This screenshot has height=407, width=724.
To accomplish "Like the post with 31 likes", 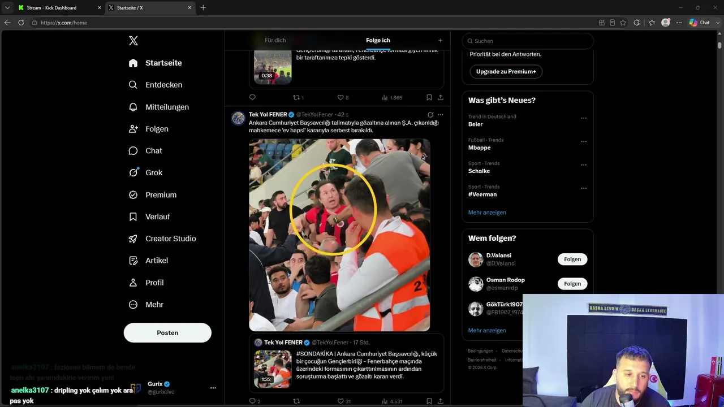I will [340, 401].
